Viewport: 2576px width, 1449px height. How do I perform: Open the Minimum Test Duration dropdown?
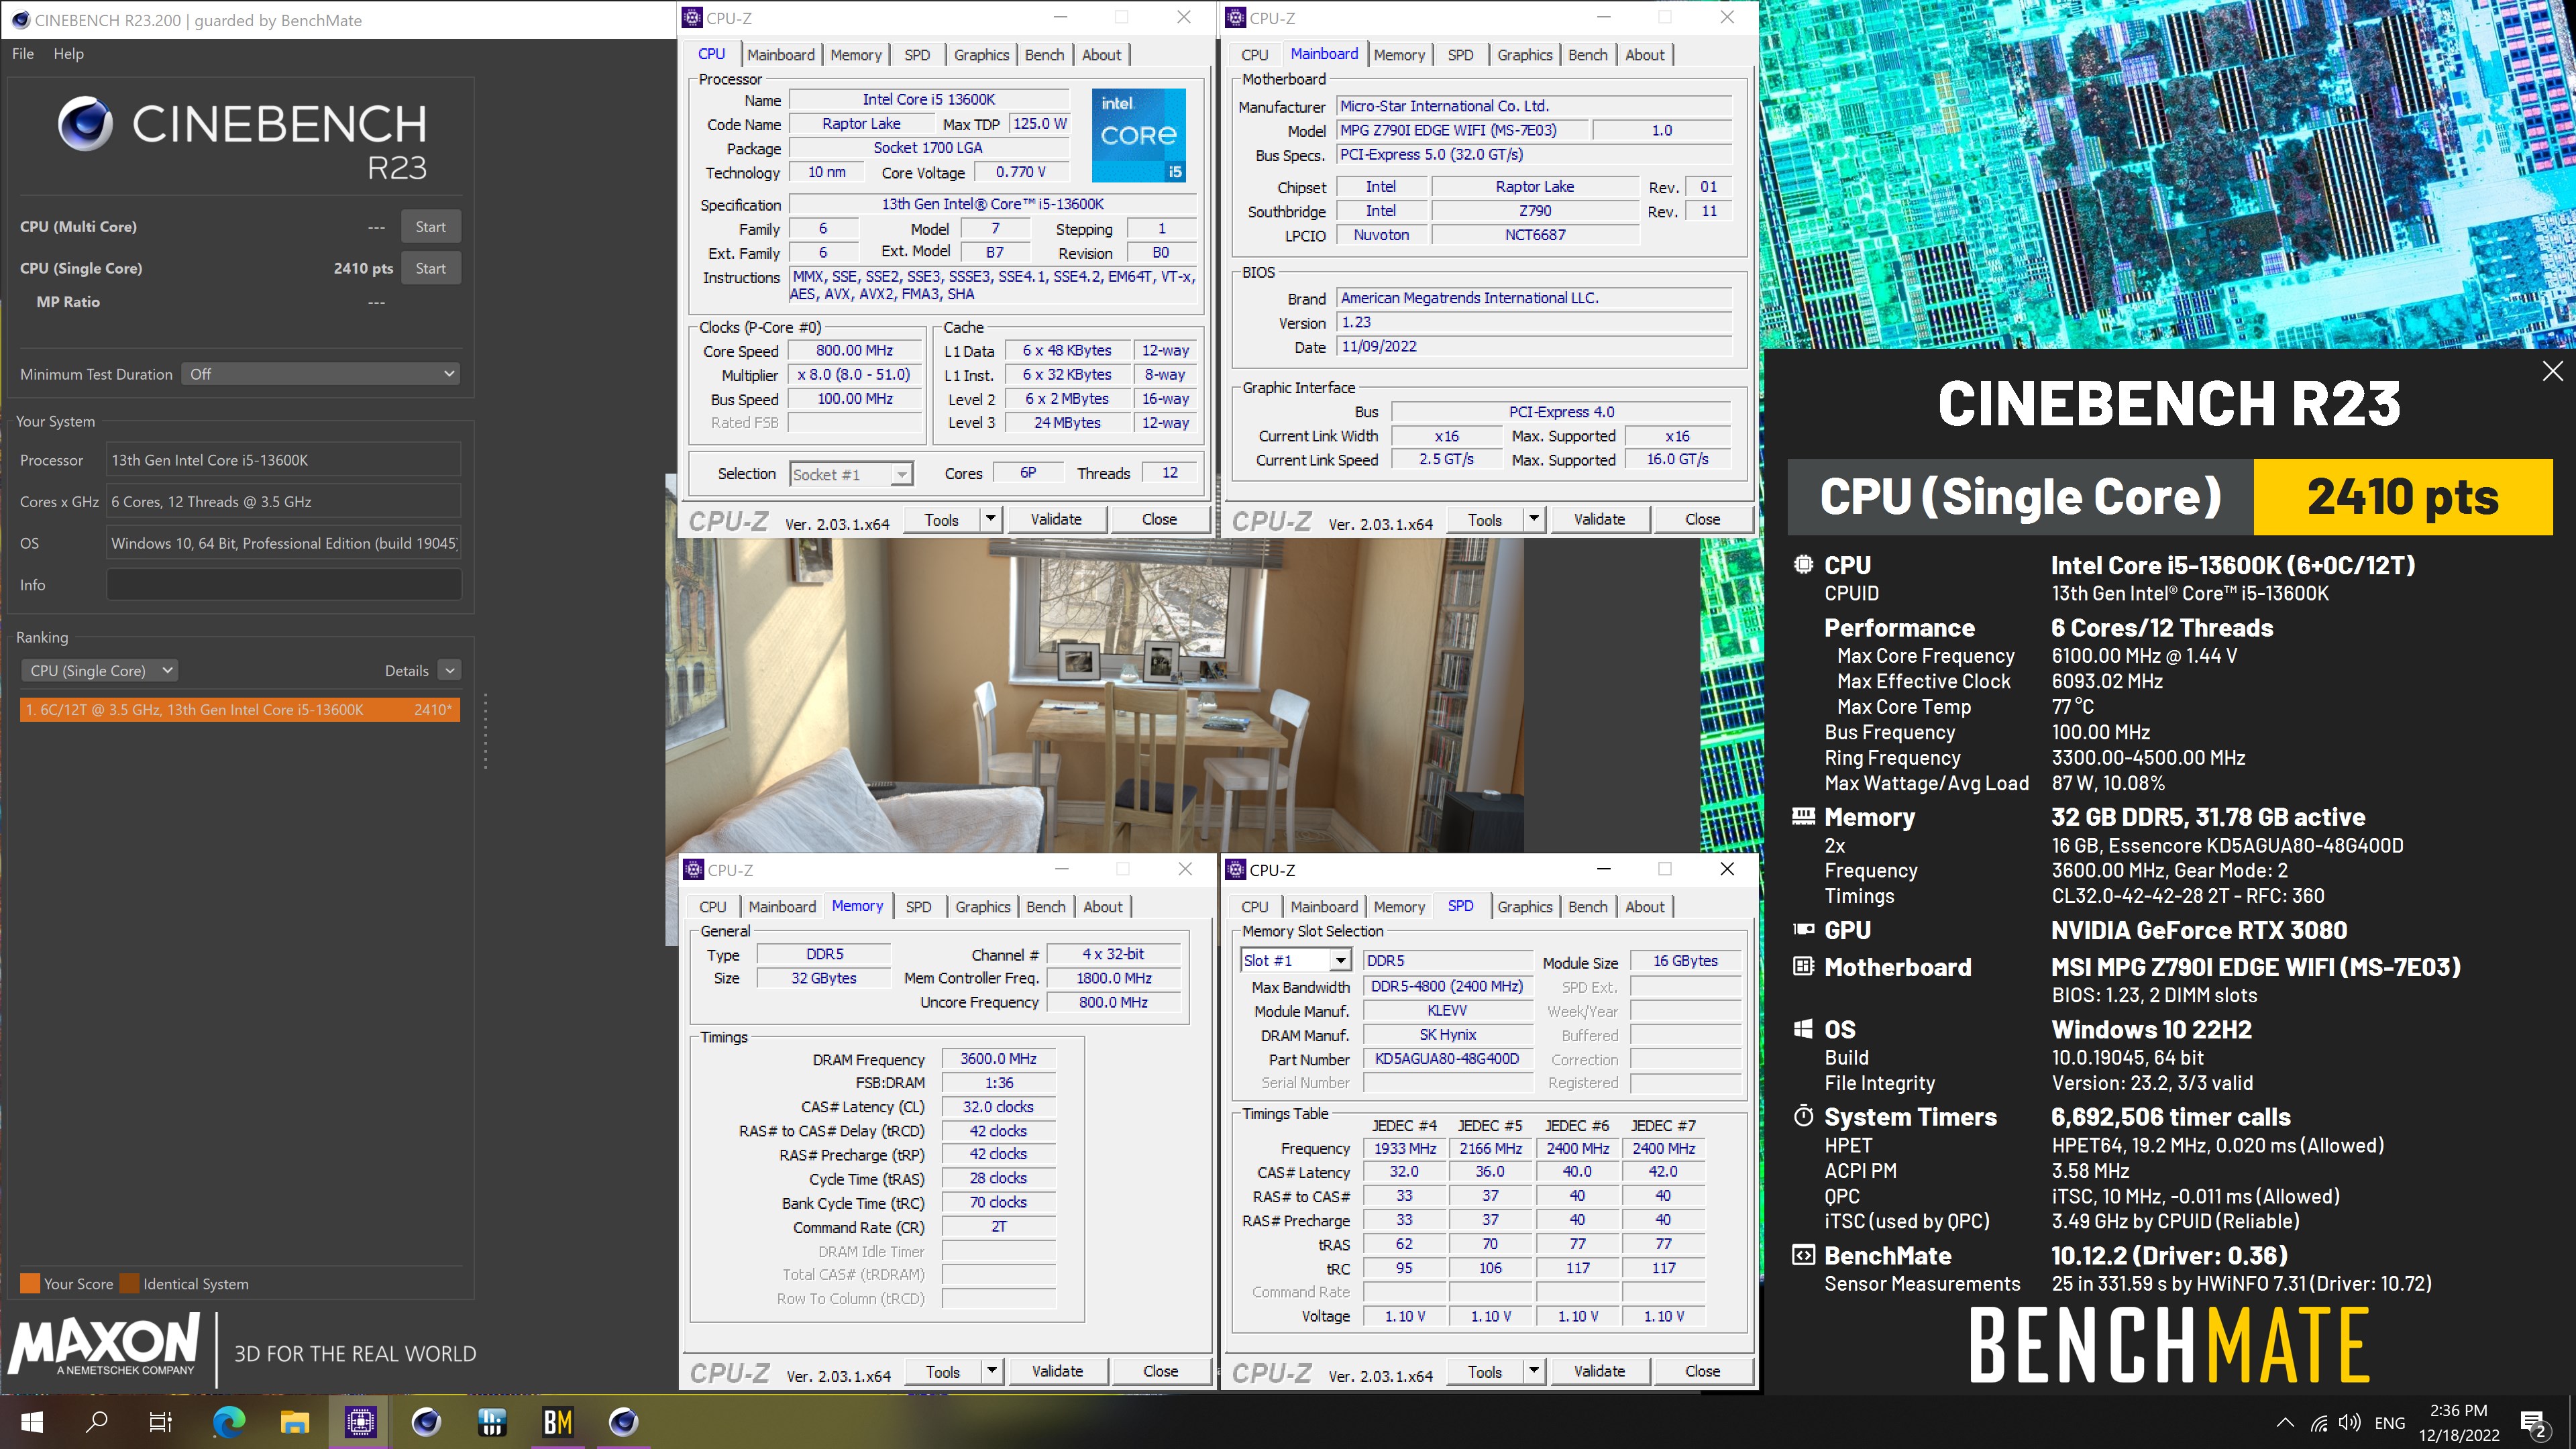click(x=321, y=373)
